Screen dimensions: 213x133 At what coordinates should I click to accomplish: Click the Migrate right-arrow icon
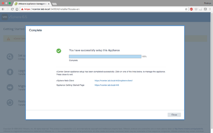point(10,88)
